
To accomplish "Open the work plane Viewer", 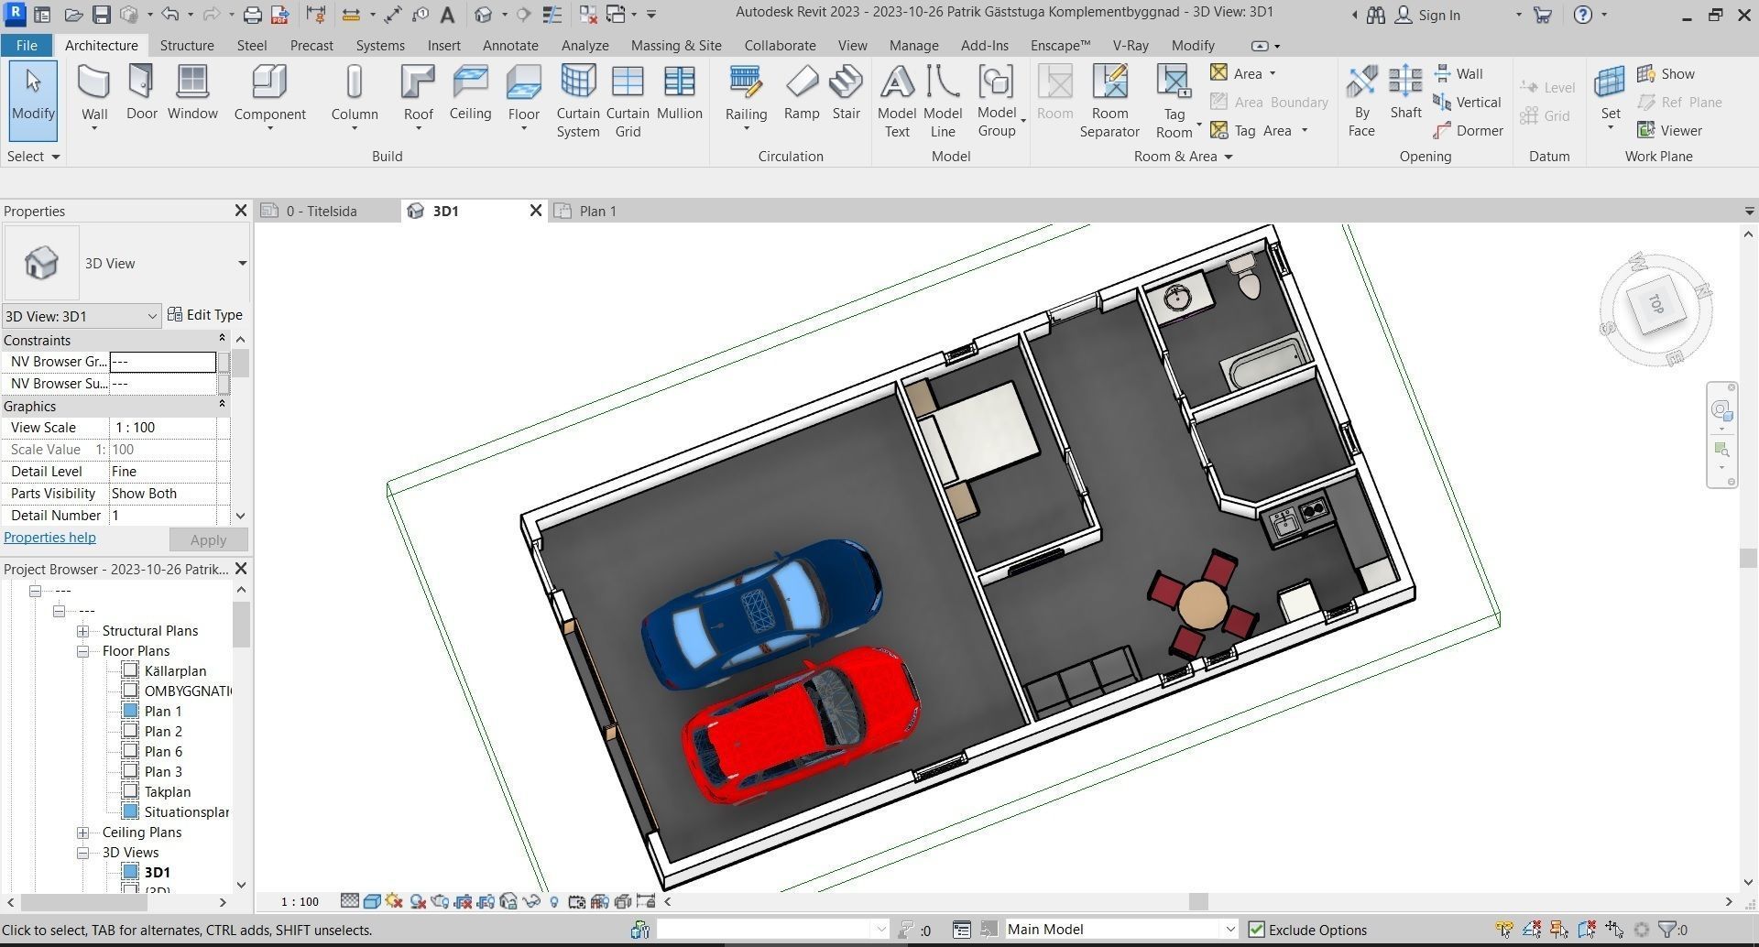I will tap(1669, 131).
